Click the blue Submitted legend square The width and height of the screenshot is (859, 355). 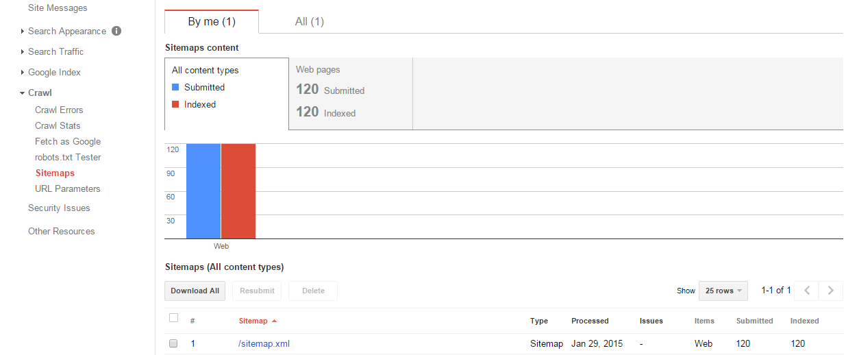[175, 87]
